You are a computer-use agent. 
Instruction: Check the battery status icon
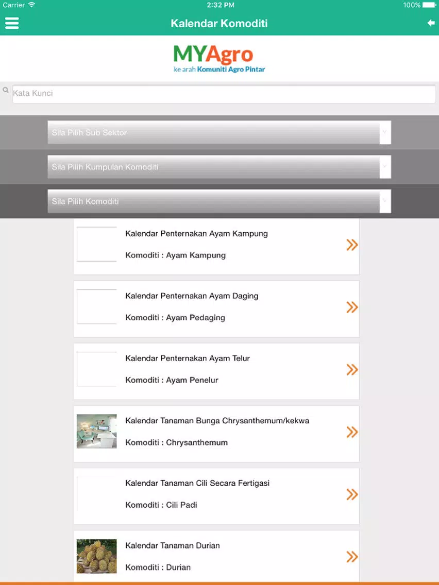pyautogui.click(x=429, y=5)
